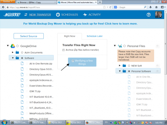Click Bluetooth icon in system tray
The width and height of the screenshot is (167, 125).
coord(127,122)
